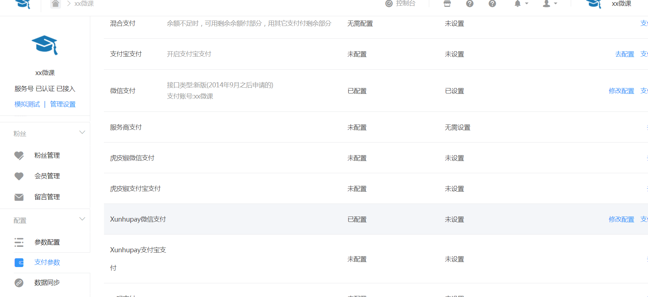The image size is (648, 297).
Task: Click the graduation cap logo in top-left header
Action: tap(23, 4)
